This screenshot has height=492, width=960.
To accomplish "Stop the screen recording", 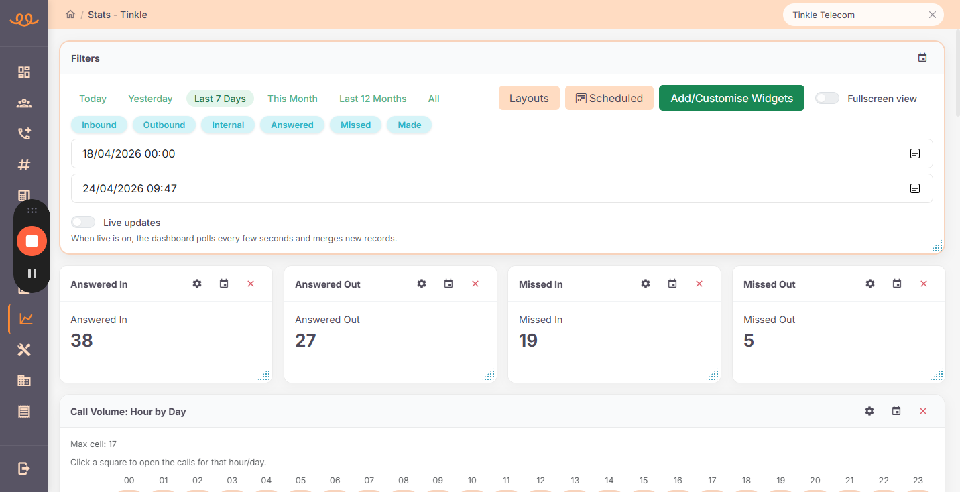I will pyautogui.click(x=32, y=241).
